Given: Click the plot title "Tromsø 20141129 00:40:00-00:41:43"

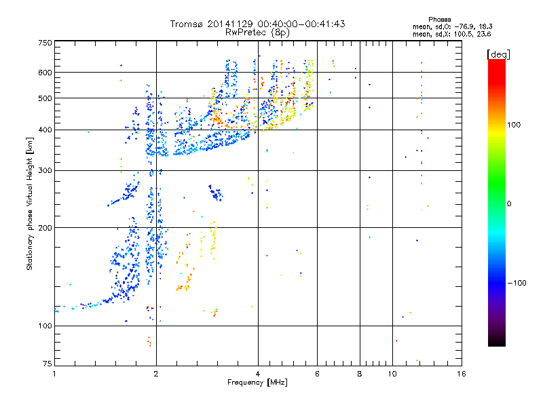Looking at the screenshot, I should (257, 24).
